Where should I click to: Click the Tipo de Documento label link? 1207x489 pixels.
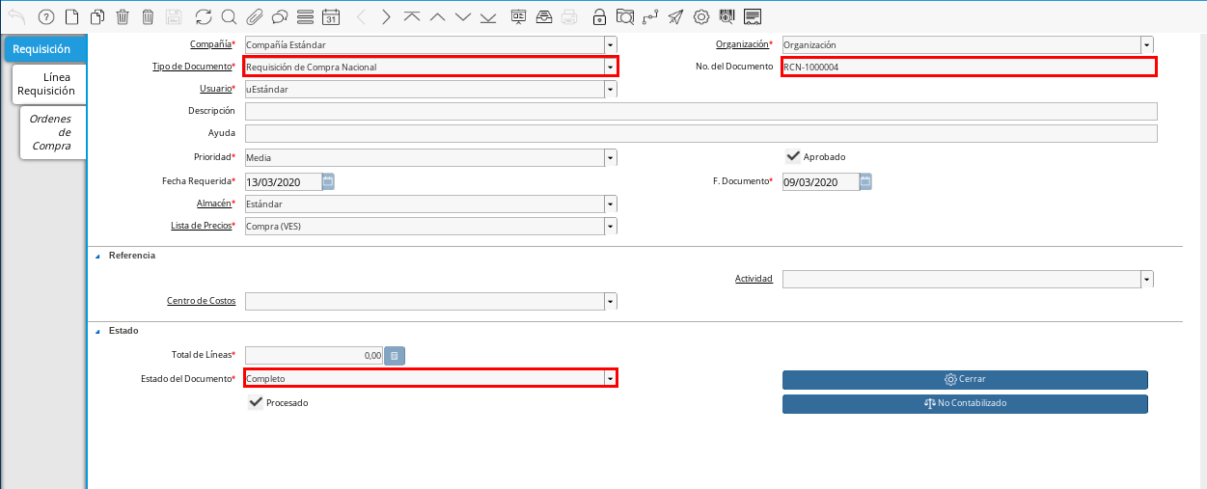click(x=192, y=67)
